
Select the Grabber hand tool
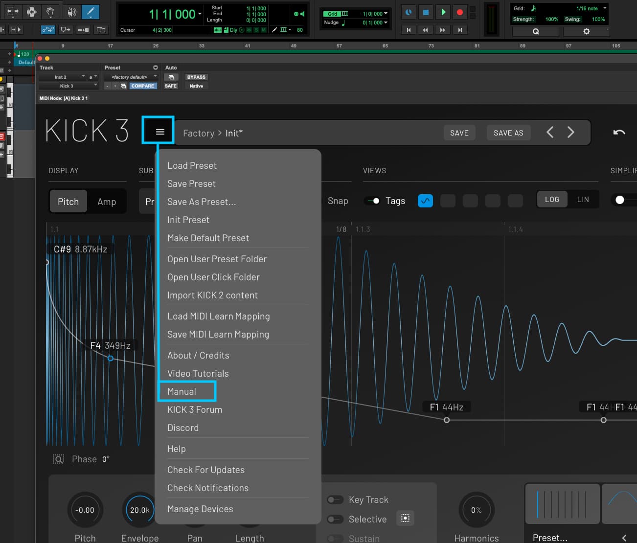point(50,12)
